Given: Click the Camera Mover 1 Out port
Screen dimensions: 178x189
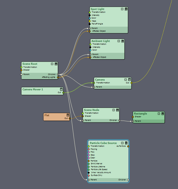Looking at the screenshot, I should [x=63, y=93].
